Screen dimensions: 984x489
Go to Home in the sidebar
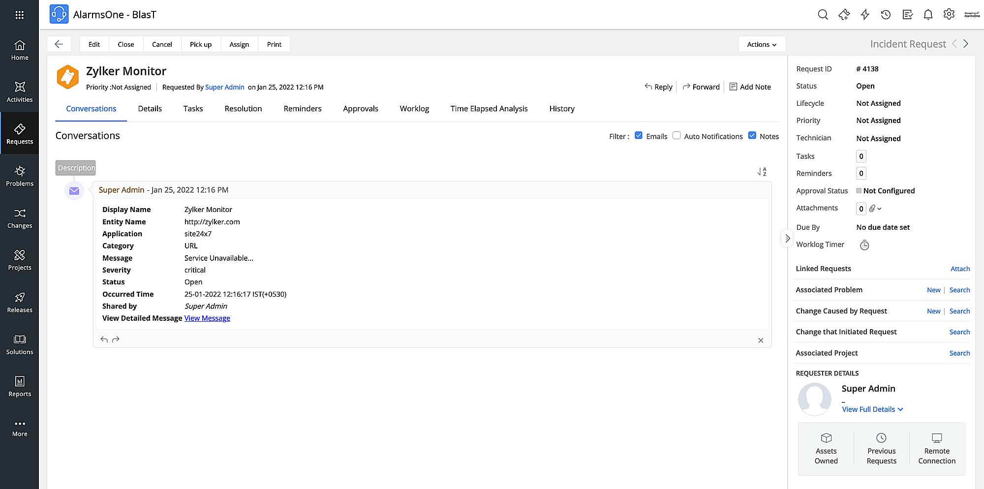click(x=20, y=50)
